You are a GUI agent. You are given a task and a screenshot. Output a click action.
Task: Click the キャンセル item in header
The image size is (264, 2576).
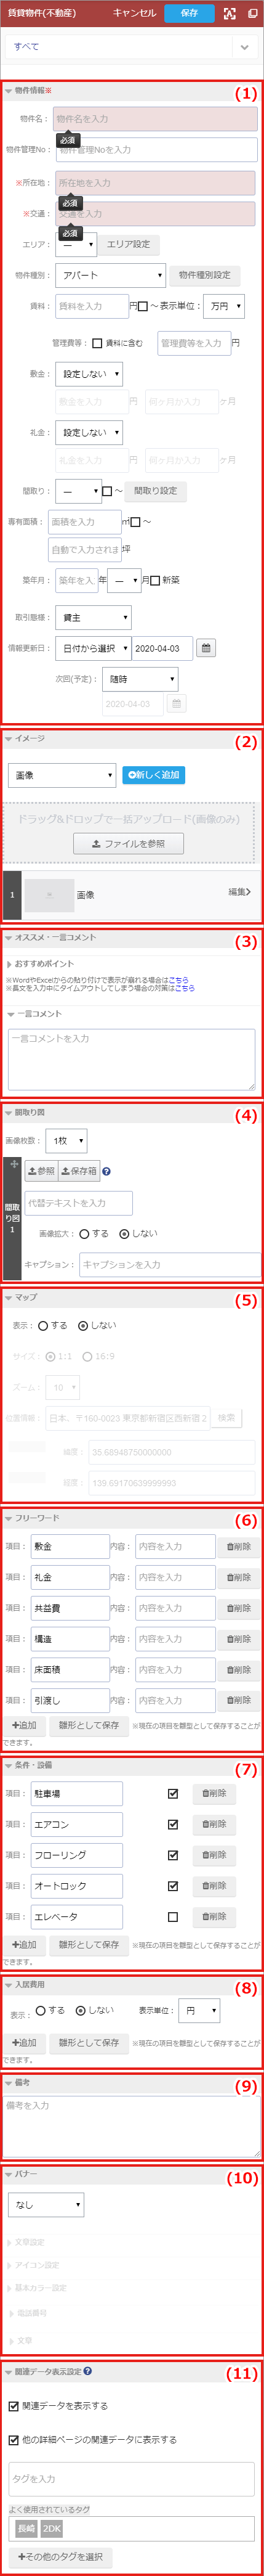tap(134, 13)
